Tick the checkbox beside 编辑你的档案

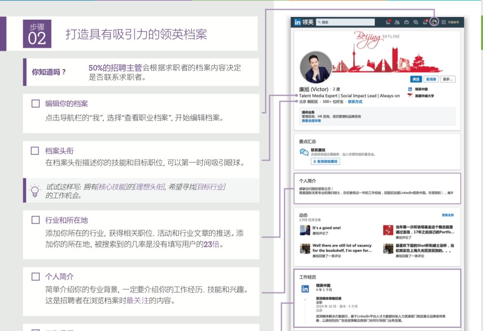tap(35, 104)
